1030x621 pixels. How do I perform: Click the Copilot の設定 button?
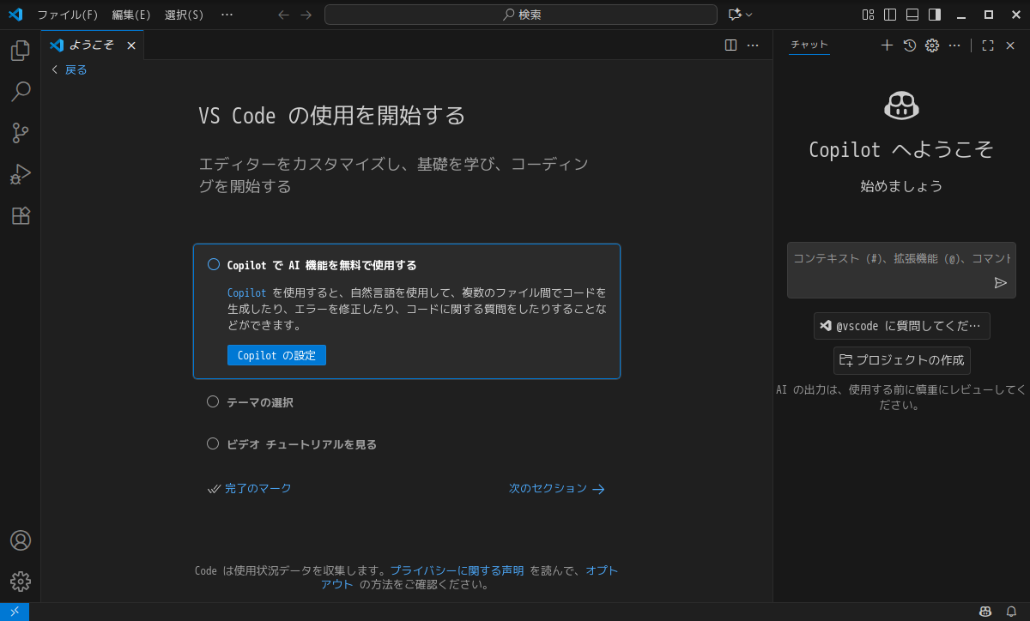point(276,355)
